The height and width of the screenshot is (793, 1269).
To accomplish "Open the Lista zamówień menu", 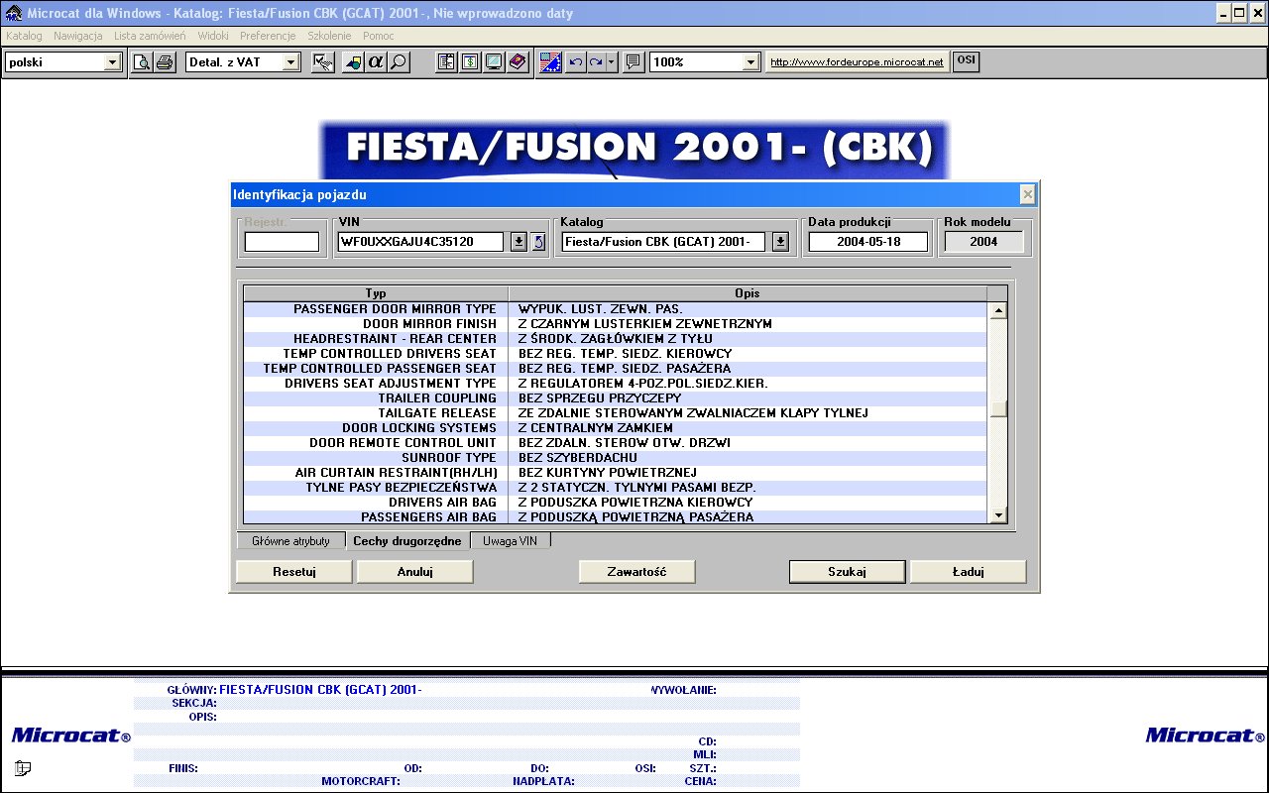I will tap(150, 36).
